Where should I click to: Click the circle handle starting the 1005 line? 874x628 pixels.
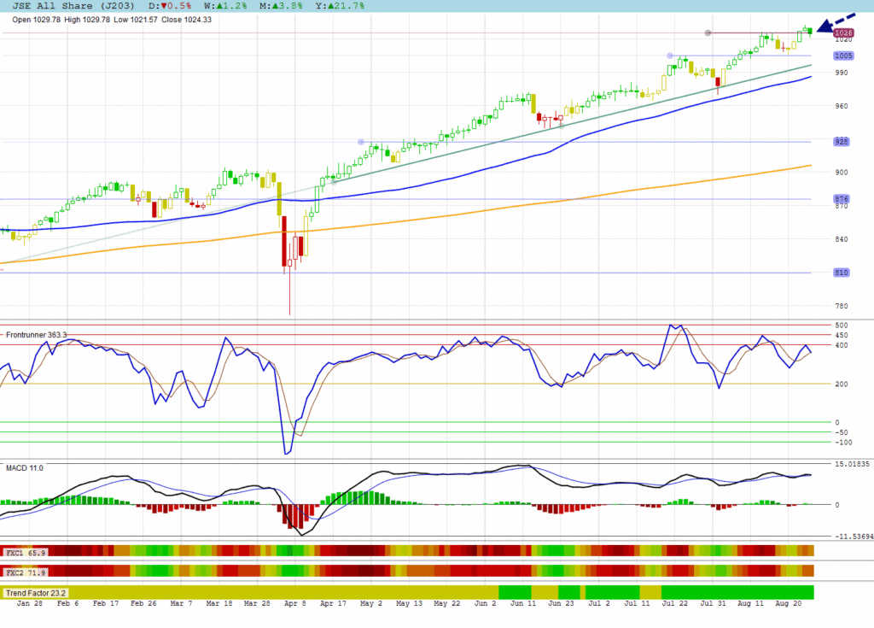670,56
